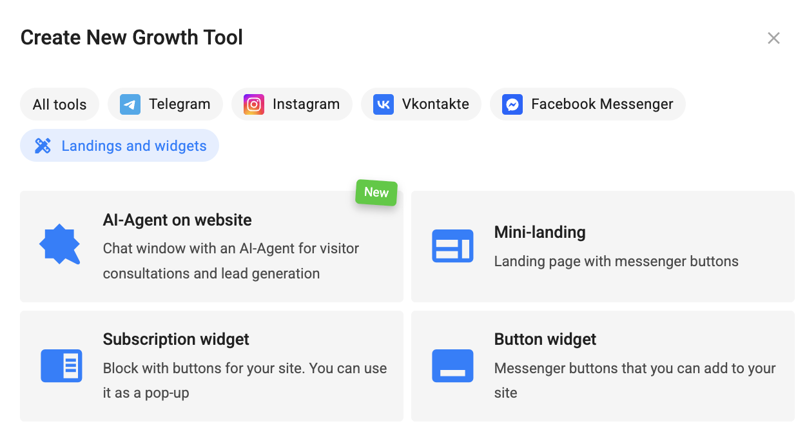Switch to Facebook Messenger filter
This screenshot has width=807, height=437.
tap(587, 104)
